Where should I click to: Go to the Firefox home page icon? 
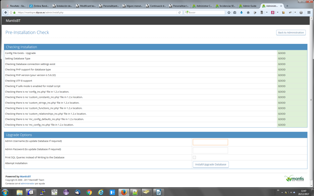tap(248, 13)
